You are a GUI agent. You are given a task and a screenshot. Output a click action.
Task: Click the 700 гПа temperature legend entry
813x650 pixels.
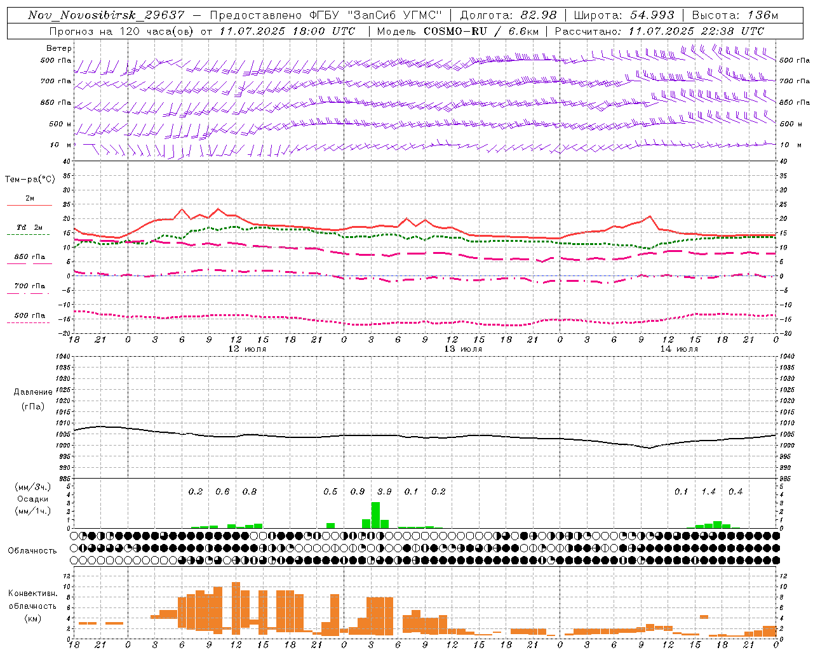pos(30,286)
